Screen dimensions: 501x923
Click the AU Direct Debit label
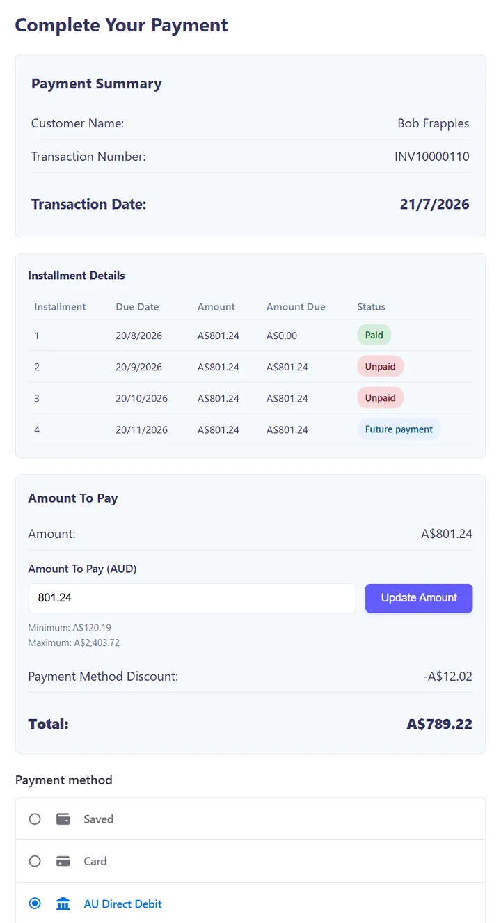[x=122, y=904]
